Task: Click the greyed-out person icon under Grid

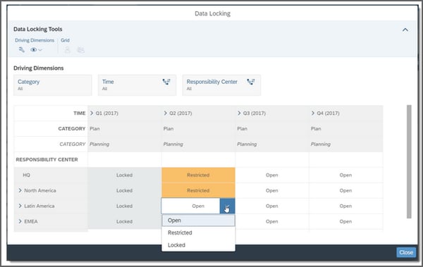Action: [67, 49]
